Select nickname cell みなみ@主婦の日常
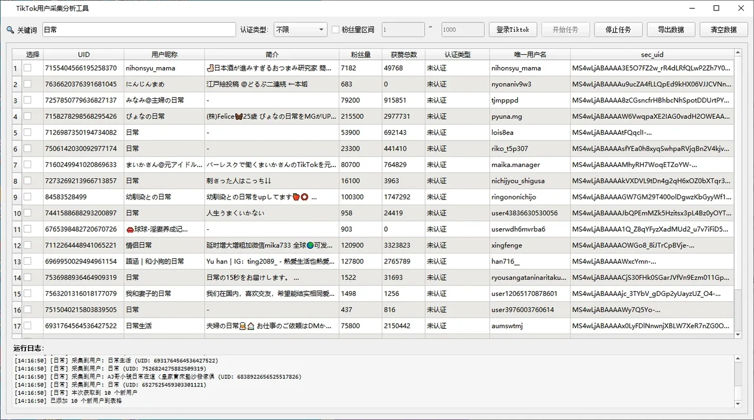This screenshot has width=754, height=420. 164,100
